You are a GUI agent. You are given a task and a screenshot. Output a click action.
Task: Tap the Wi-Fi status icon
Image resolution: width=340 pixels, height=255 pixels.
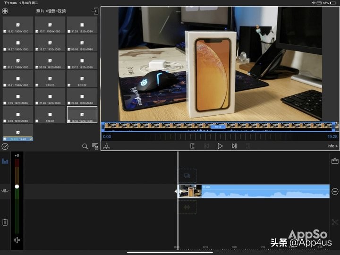(314, 3)
